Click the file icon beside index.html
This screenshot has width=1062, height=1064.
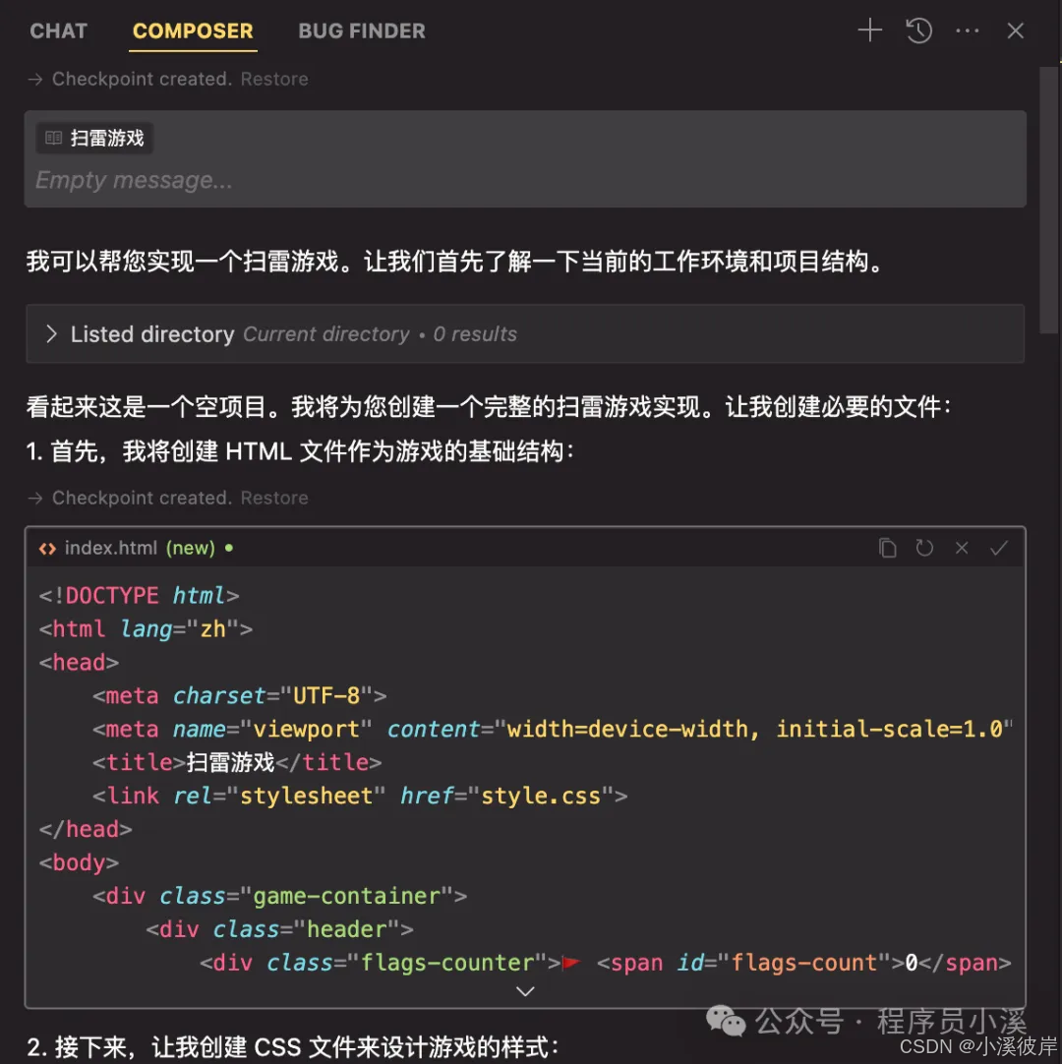coord(45,548)
